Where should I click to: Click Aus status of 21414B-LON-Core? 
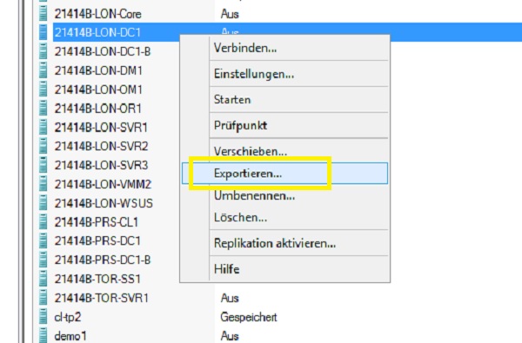pos(230,14)
